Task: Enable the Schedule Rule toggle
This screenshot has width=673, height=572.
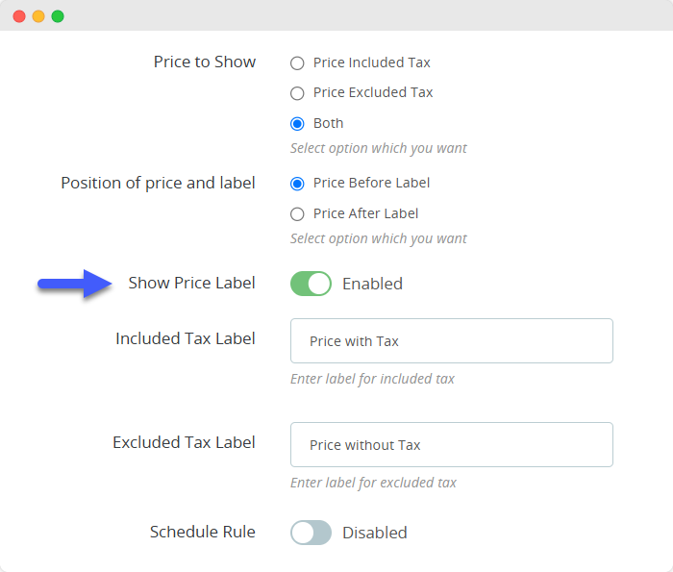Action: pos(311,533)
